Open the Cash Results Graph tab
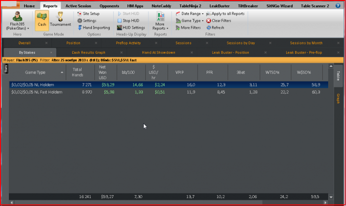Screen dimensions: 346x206 click(88, 52)
